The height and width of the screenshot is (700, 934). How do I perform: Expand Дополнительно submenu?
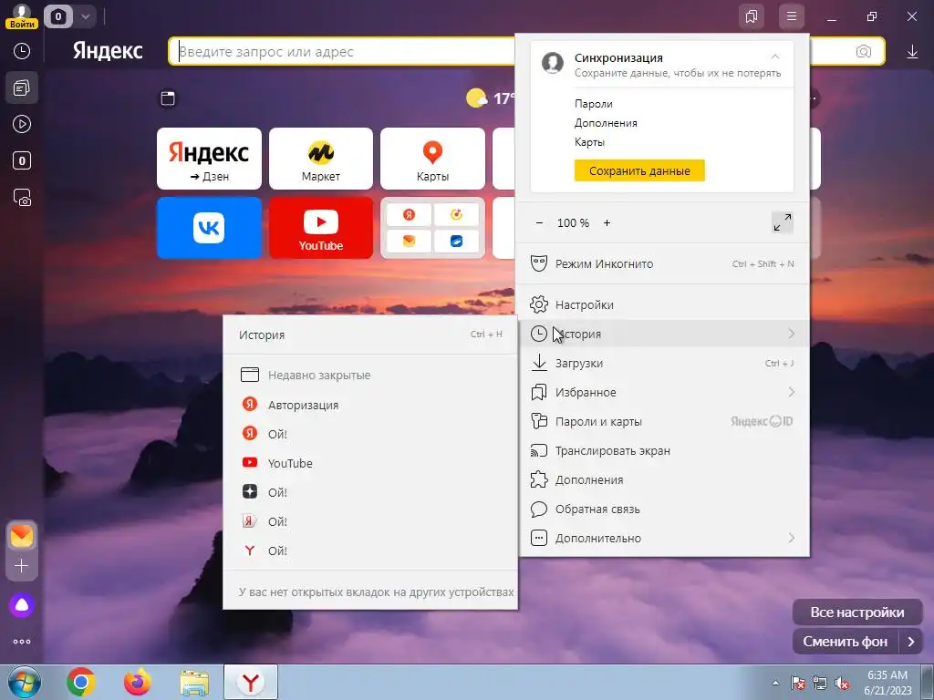(x=664, y=538)
